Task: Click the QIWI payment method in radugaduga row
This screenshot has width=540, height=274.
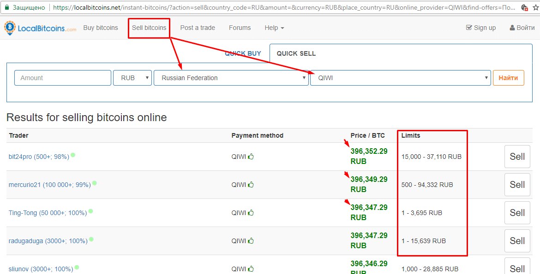Action: (239, 241)
